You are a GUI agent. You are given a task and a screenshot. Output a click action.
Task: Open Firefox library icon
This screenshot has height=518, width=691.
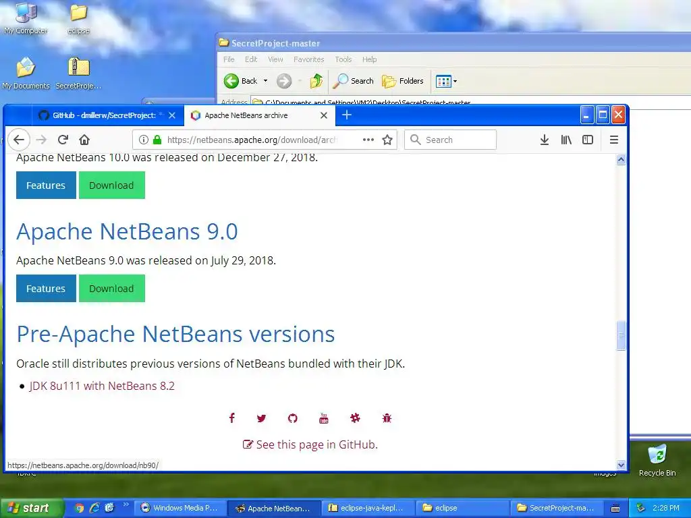[x=566, y=140]
